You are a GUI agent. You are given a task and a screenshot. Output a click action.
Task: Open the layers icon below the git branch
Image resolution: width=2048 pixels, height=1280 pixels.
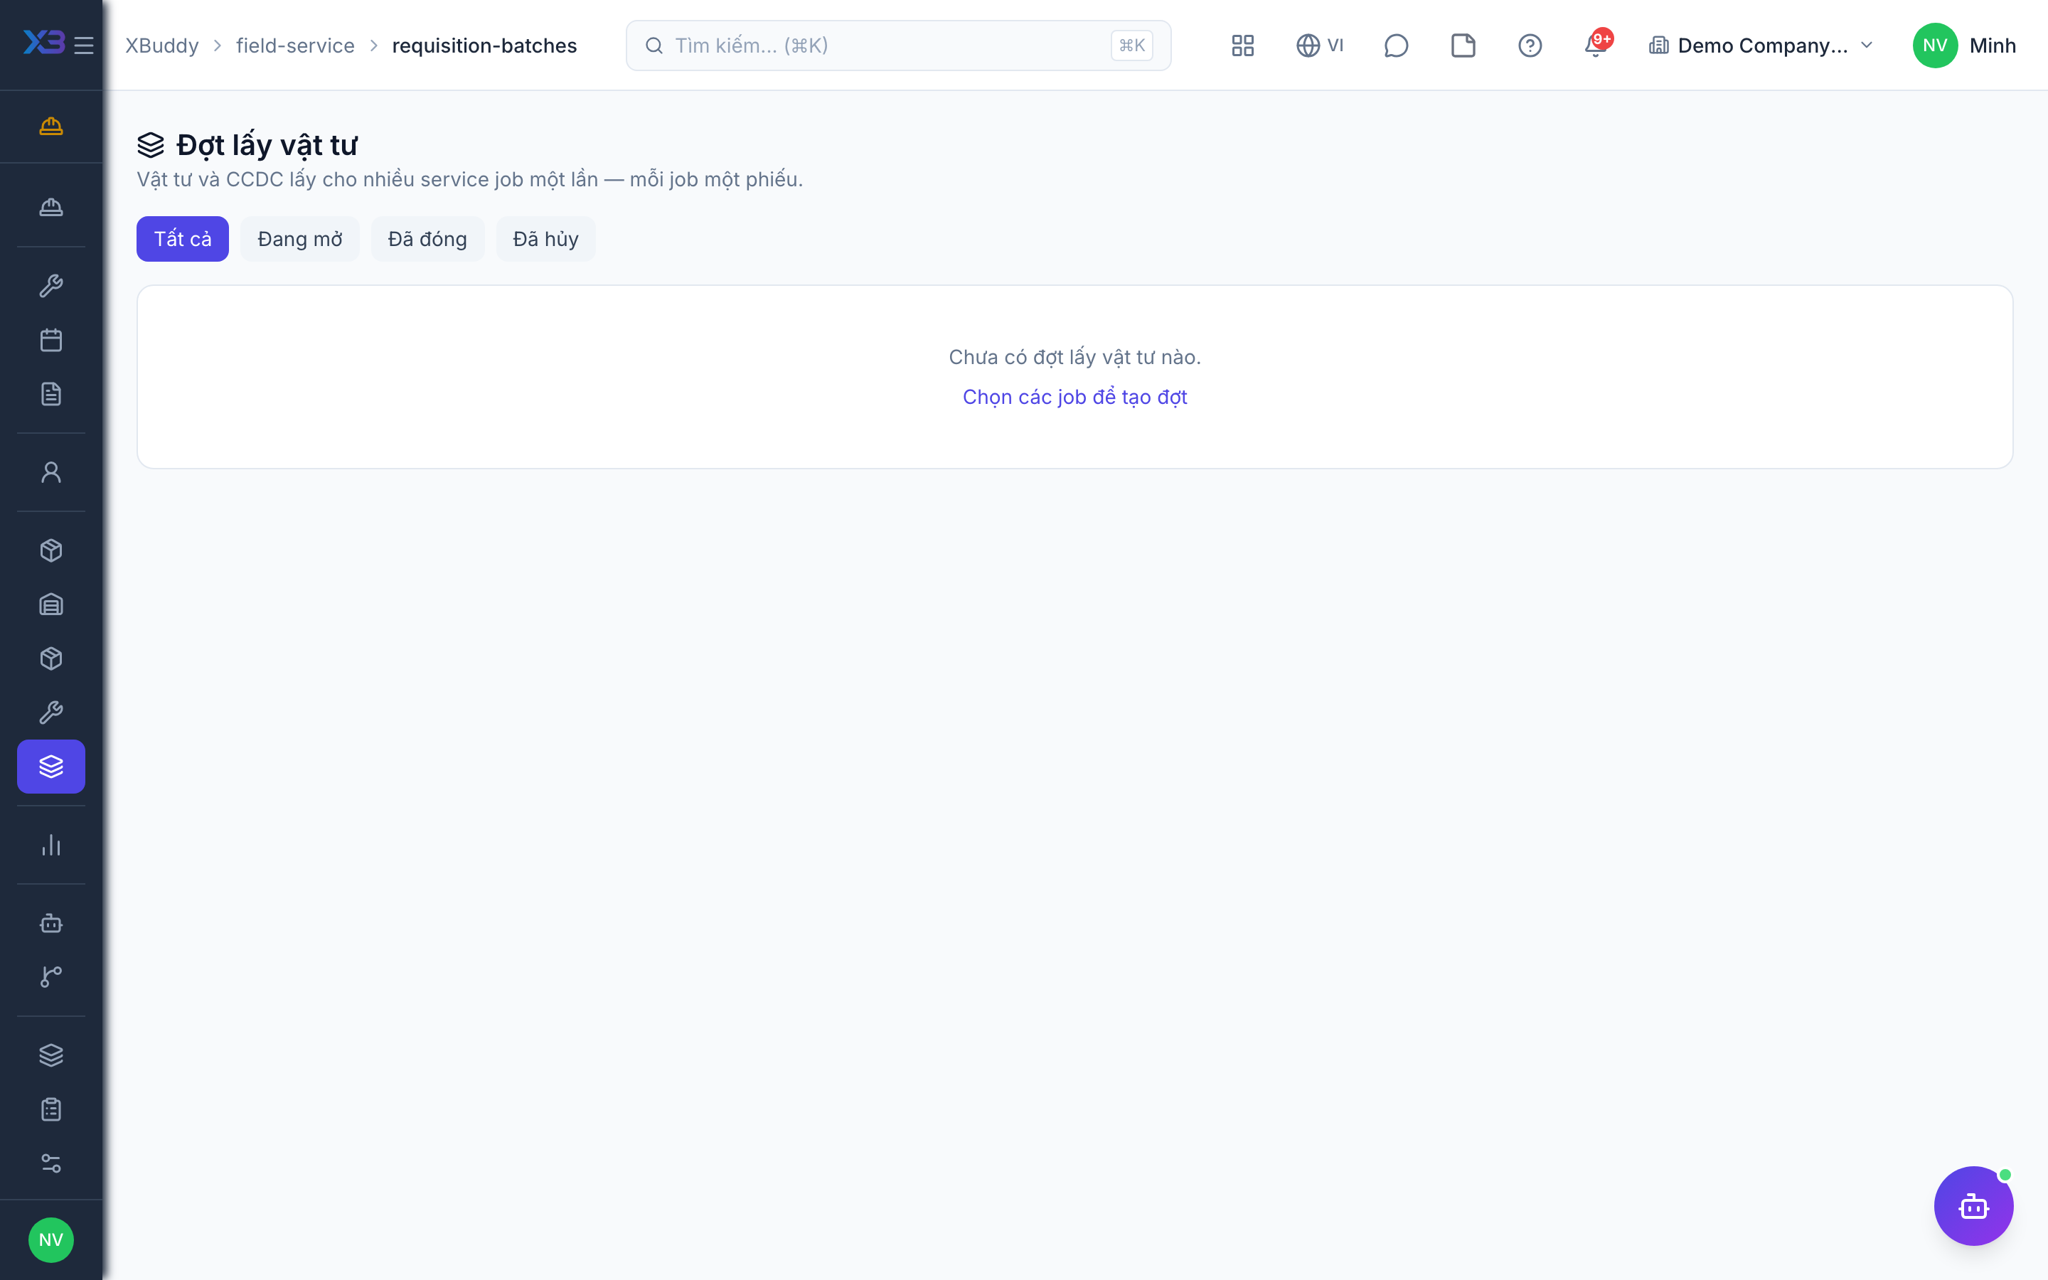(x=50, y=1055)
